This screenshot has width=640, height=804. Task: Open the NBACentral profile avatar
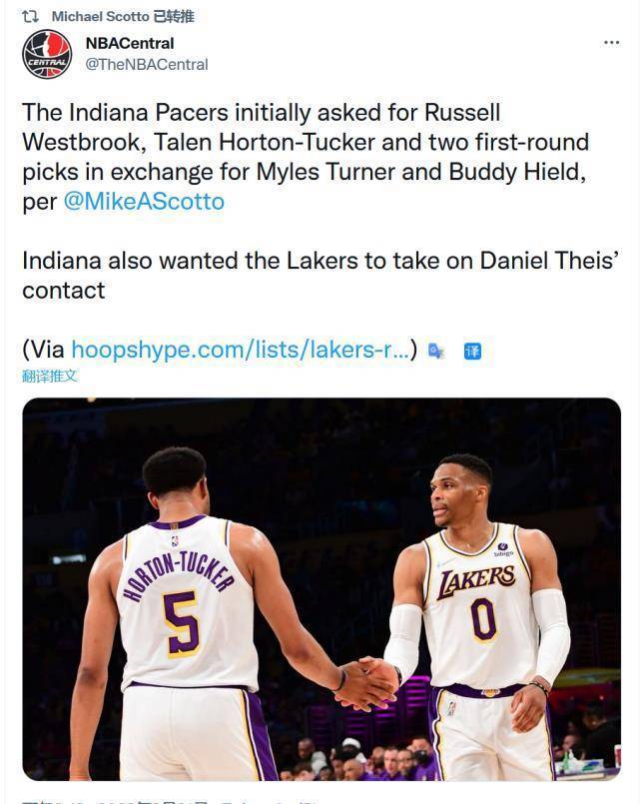coord(47,54)
